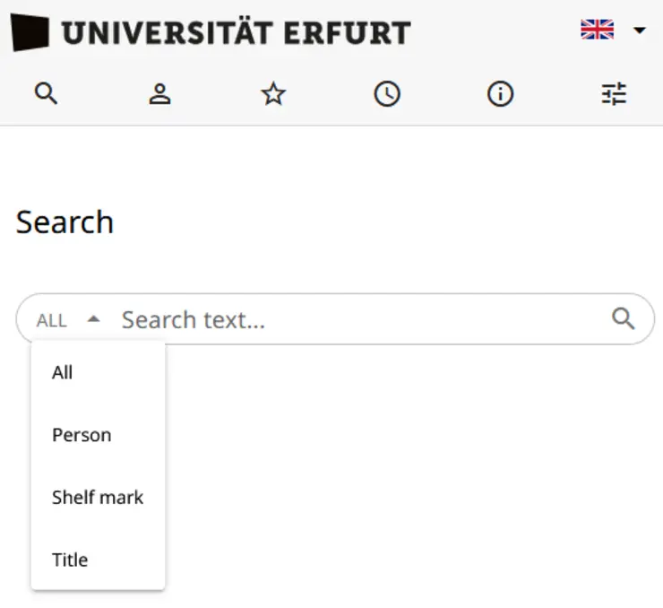
Task: Choose Shelf mark from the category list
Action: pyautogui.click(x=98, y=497)
